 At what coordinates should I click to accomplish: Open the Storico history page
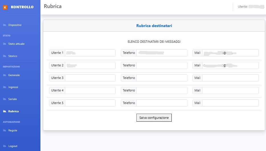(x=13, y=56)
